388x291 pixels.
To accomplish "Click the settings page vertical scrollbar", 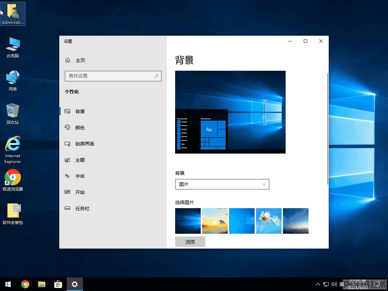I will coord(328,129).
